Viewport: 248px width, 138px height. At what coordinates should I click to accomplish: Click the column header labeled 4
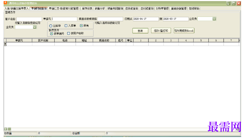(186, 40)
